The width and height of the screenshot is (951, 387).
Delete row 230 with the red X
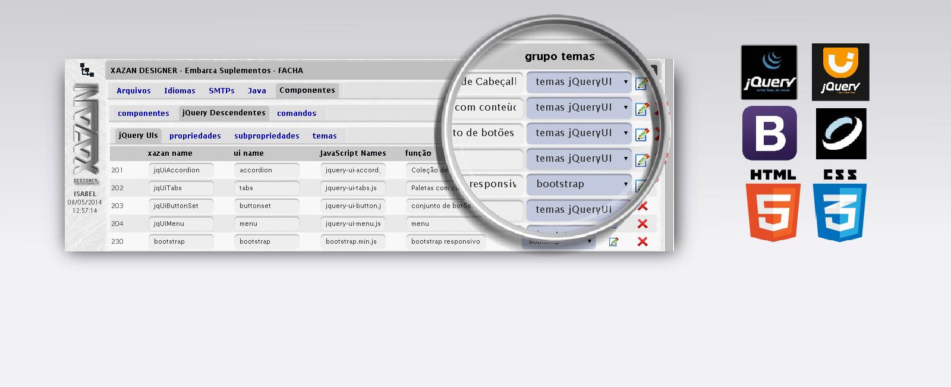pyautogui.click(x=643, y=242)
